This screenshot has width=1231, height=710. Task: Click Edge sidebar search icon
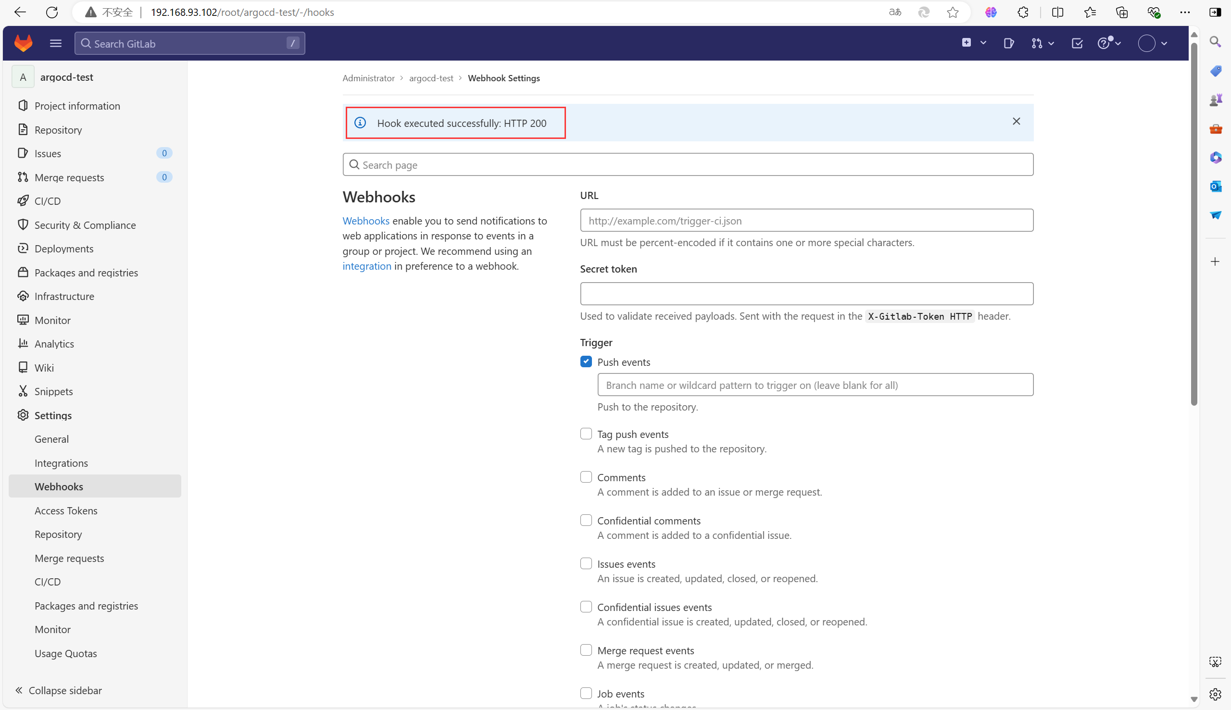point(1215,42)
